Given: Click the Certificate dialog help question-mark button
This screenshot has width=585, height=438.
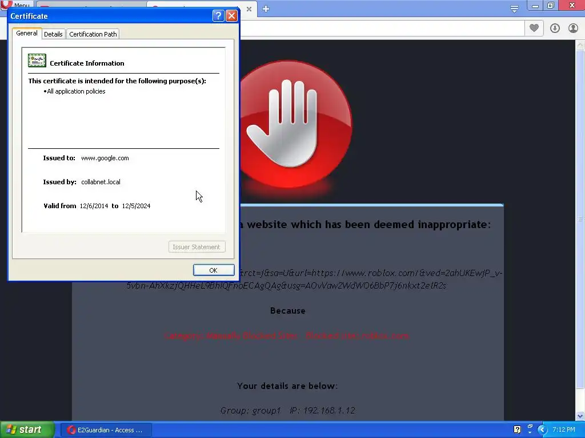Looking at the screenshot, I should click(x=218, y=15).
